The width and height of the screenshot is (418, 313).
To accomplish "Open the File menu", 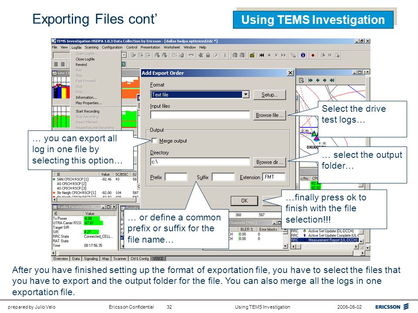I will point(54,47).
